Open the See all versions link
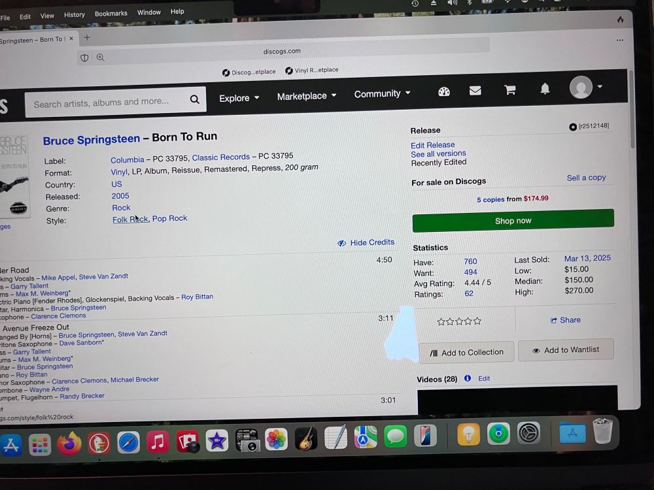654x490 pixels. (x=438, y=154)
